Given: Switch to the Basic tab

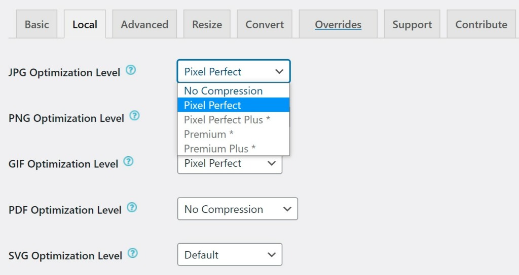Looking at the screenshot, I should [36, 24].
